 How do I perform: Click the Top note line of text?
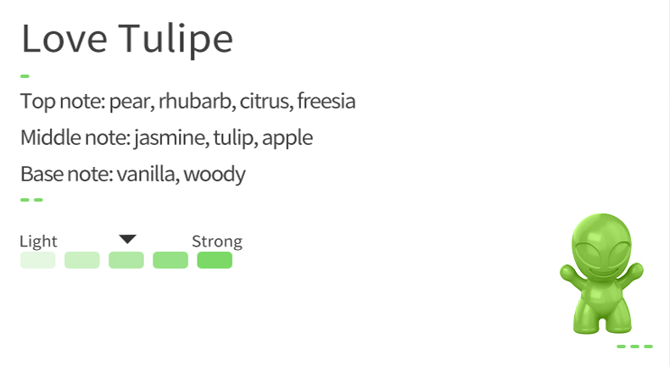click(x=187, y=102)
